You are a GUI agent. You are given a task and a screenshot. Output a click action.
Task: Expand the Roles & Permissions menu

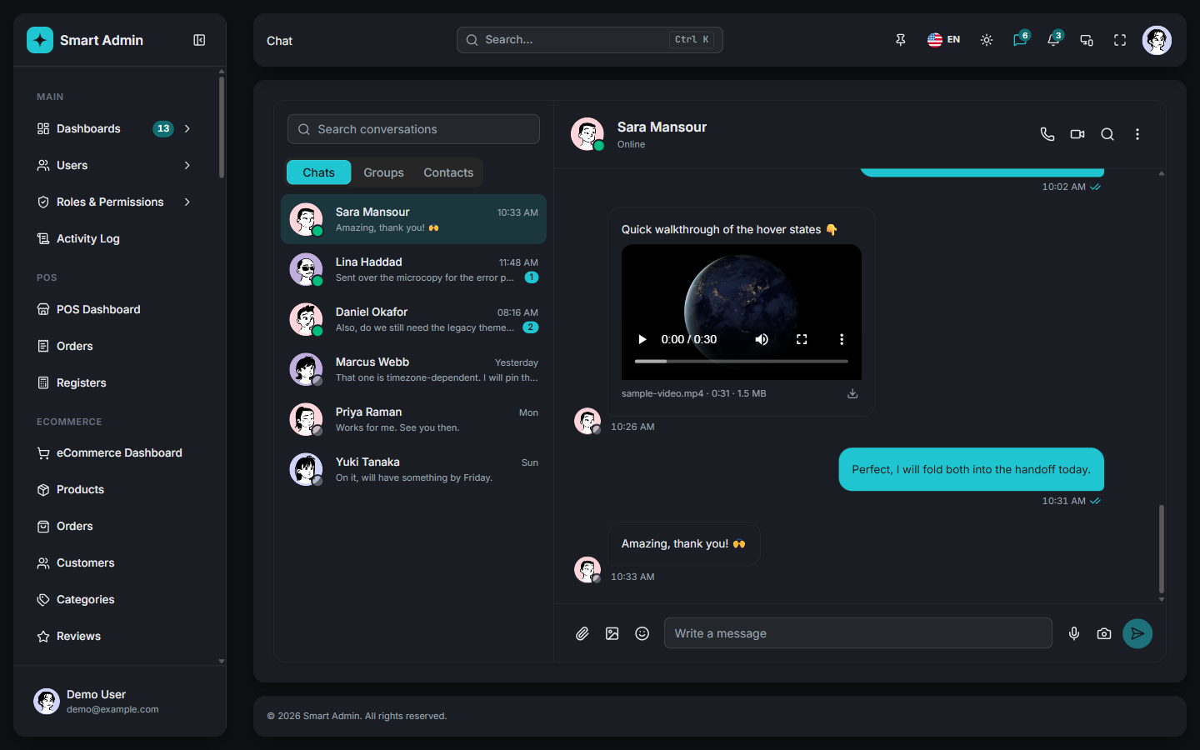tap(116, 202)
